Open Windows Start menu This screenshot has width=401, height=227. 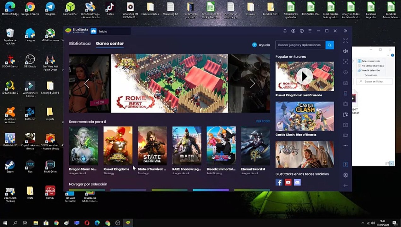5,223
